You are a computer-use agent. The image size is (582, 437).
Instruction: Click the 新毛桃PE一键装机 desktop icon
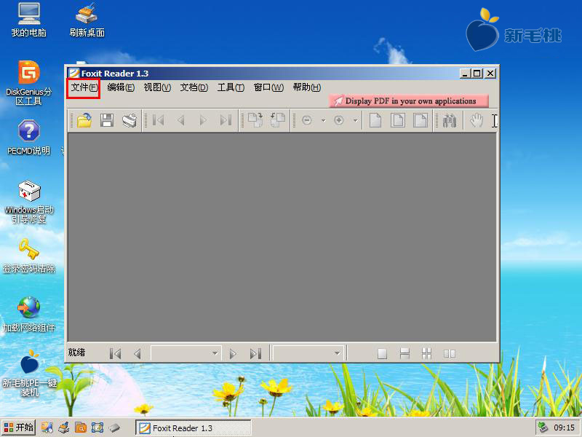30,373
